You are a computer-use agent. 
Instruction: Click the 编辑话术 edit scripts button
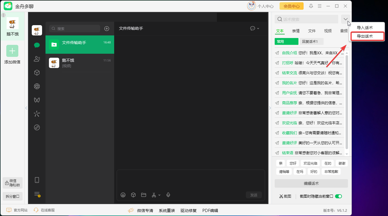pos(311,183)
